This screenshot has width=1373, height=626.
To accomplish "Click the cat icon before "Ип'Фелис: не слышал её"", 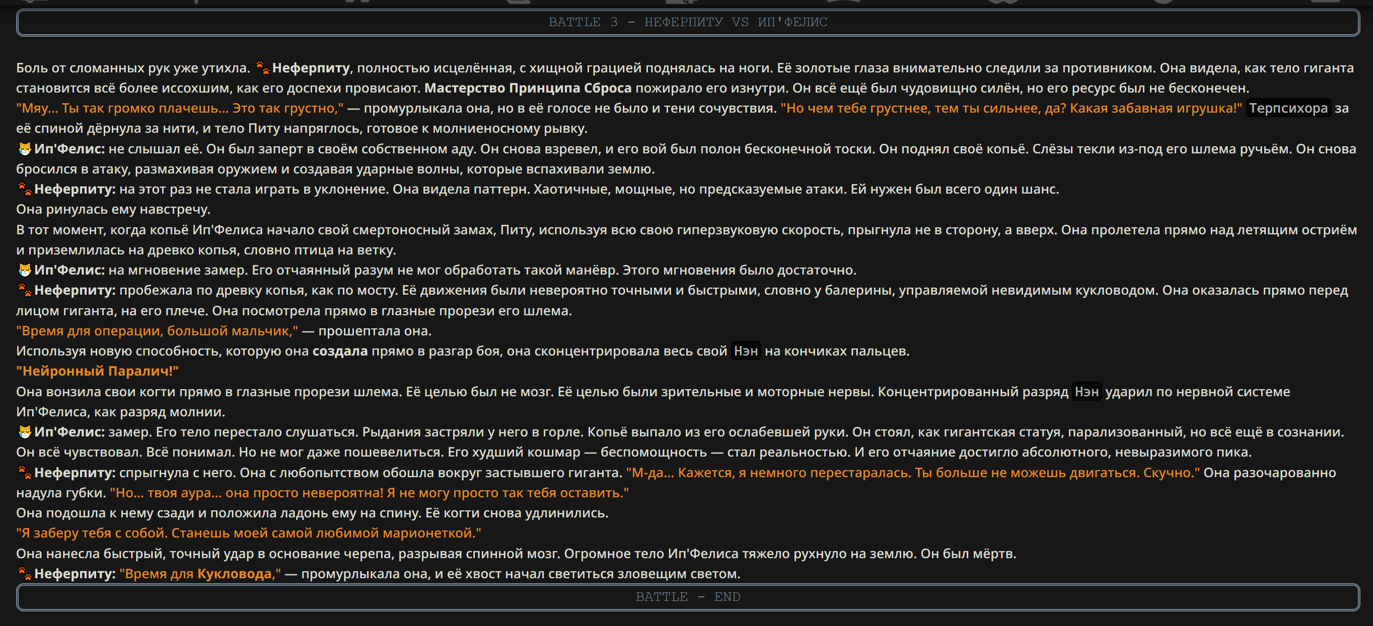I will pyautogui.click(x=25, y=148).
